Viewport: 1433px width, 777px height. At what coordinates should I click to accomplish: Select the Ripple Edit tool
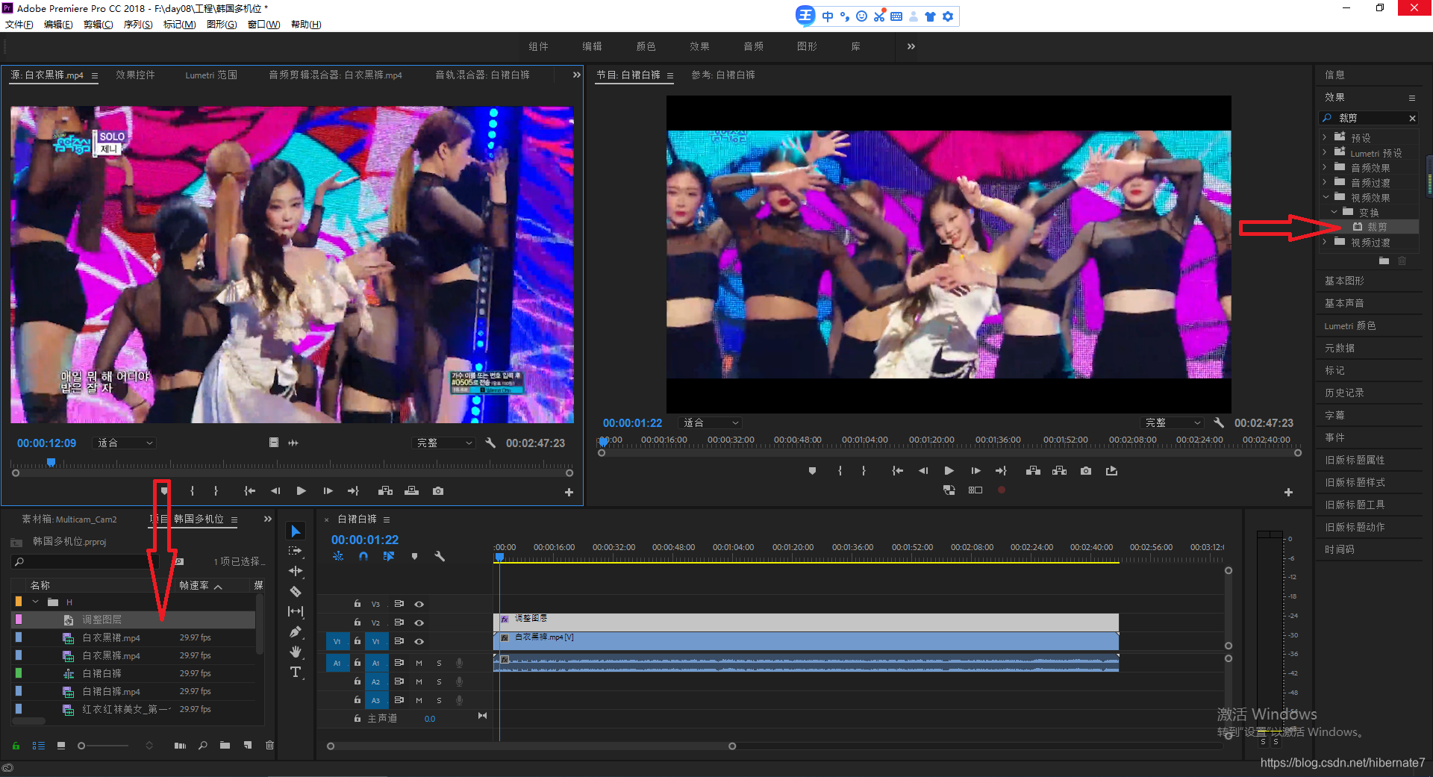point(296,571)
